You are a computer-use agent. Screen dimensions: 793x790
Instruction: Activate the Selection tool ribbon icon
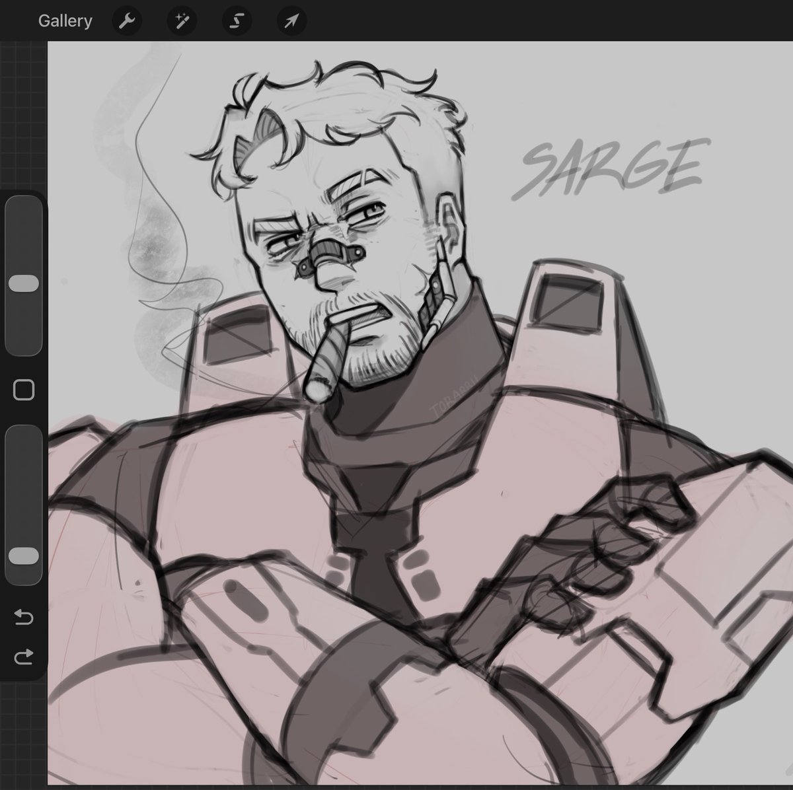[236, 20]
